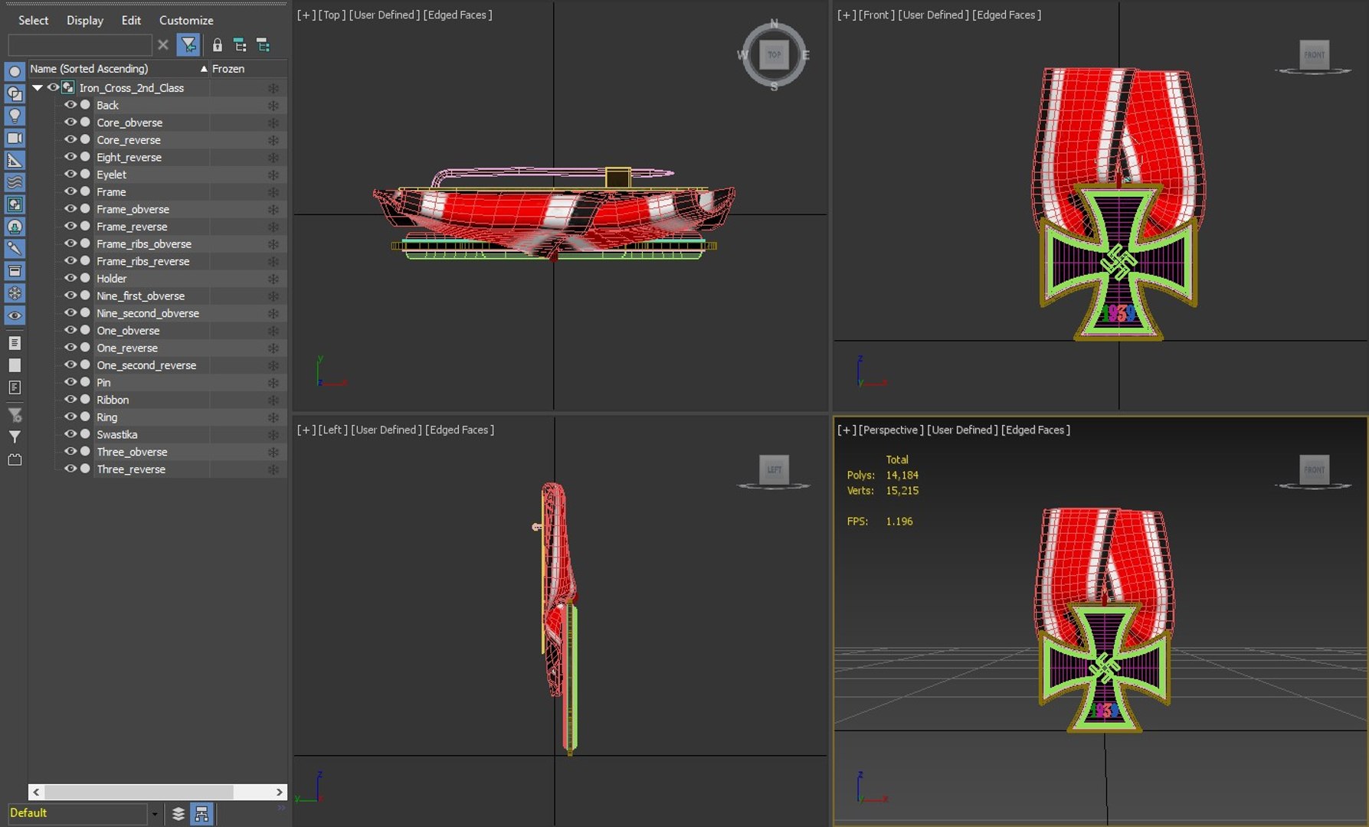Select the Frame_ribs_obverse object row
The height and width of the screenshot is (827, 1369).
pos(158,244)
